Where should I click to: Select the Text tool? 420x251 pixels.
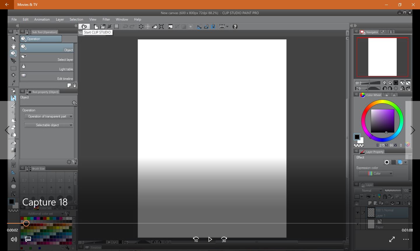pyautogui.click(x=13, y=179)
